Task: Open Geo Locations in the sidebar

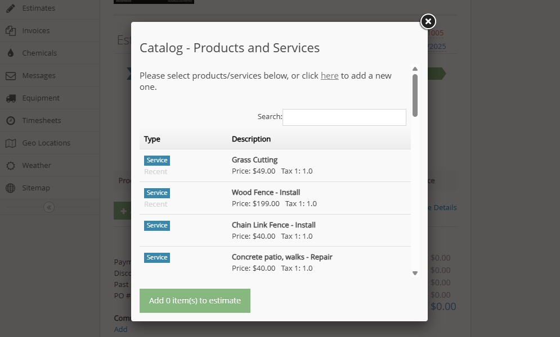Action: (46, 143)
